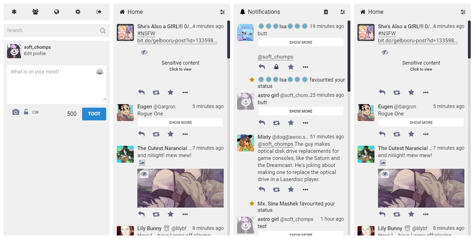The height and width of the screenshot is (239, 475).
Task: Open the Edit profile link
Action: (x=35, y=54)
